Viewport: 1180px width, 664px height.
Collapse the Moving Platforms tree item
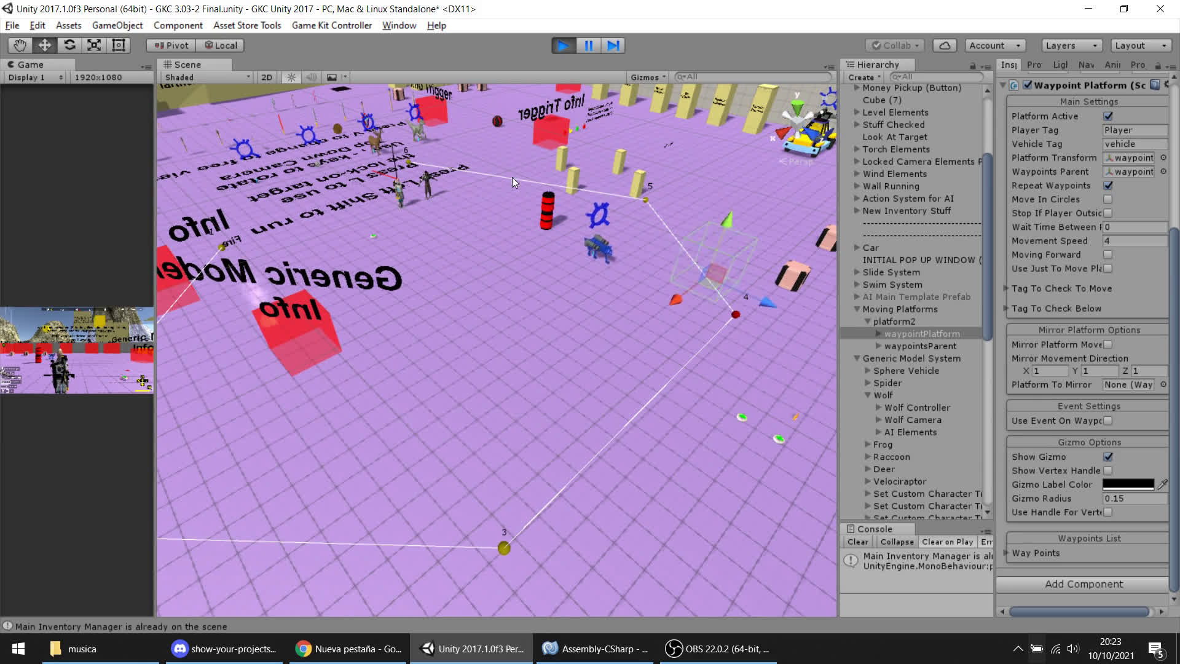[x=857, y=309]
